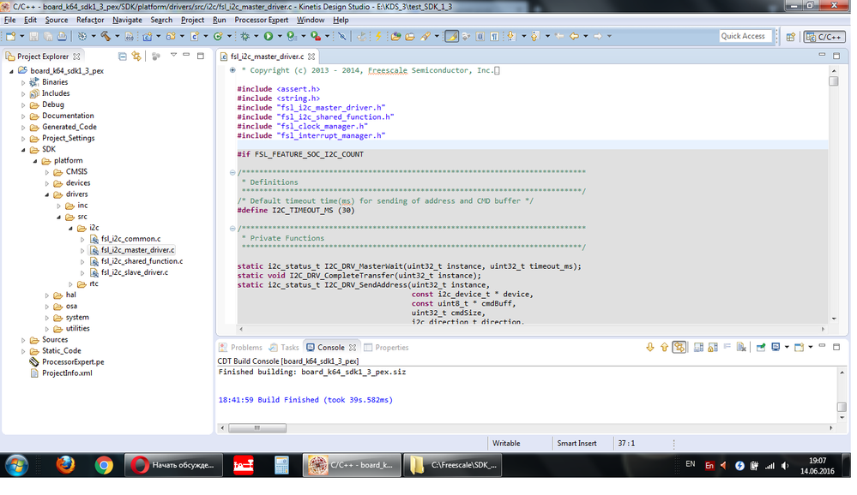Click the Firefox icon in the taskbar
Screen dimensions: 857x495
(x=65, y=465)
